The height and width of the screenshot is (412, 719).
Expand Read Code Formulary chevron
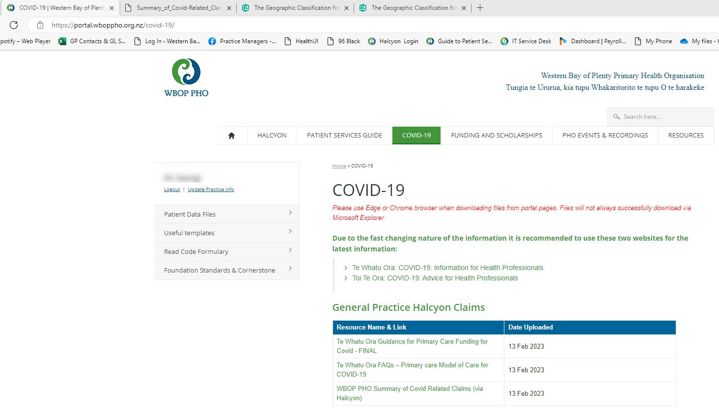point(290,250)
